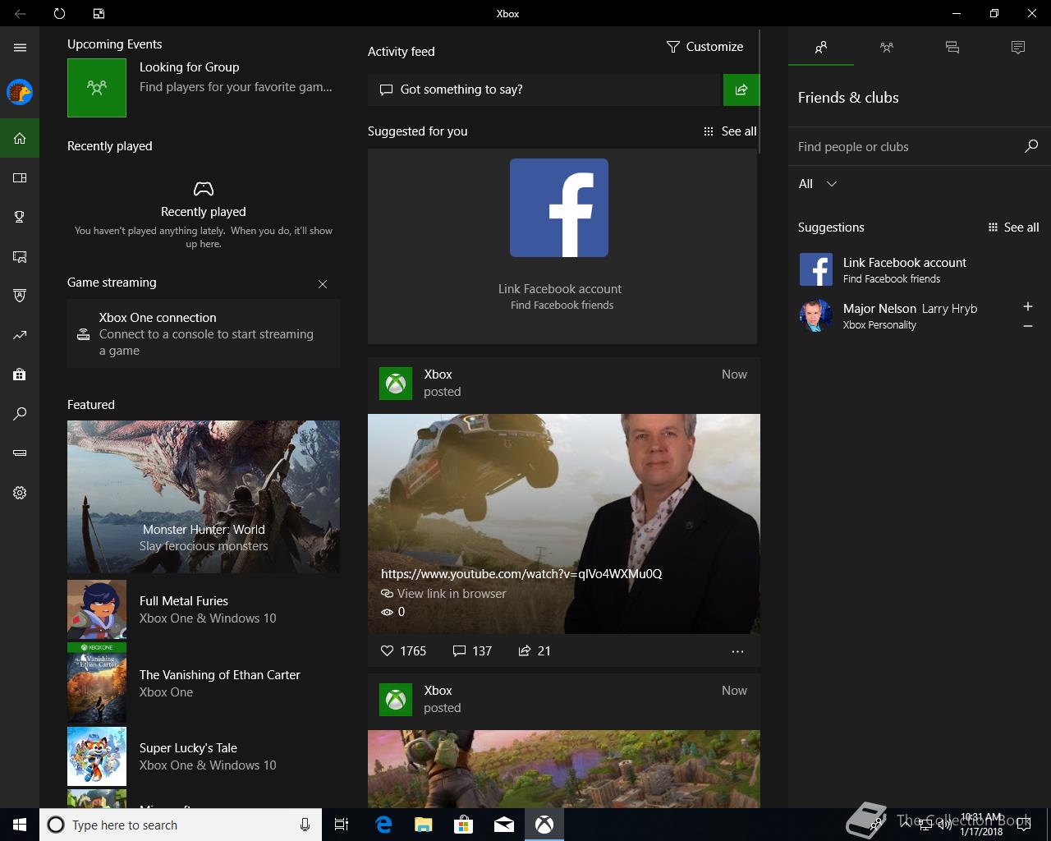Image resolution: width=1051 pixels, height=841 pixels.
Task: Click Type here to search box
Action: click(x=180, y=825)
